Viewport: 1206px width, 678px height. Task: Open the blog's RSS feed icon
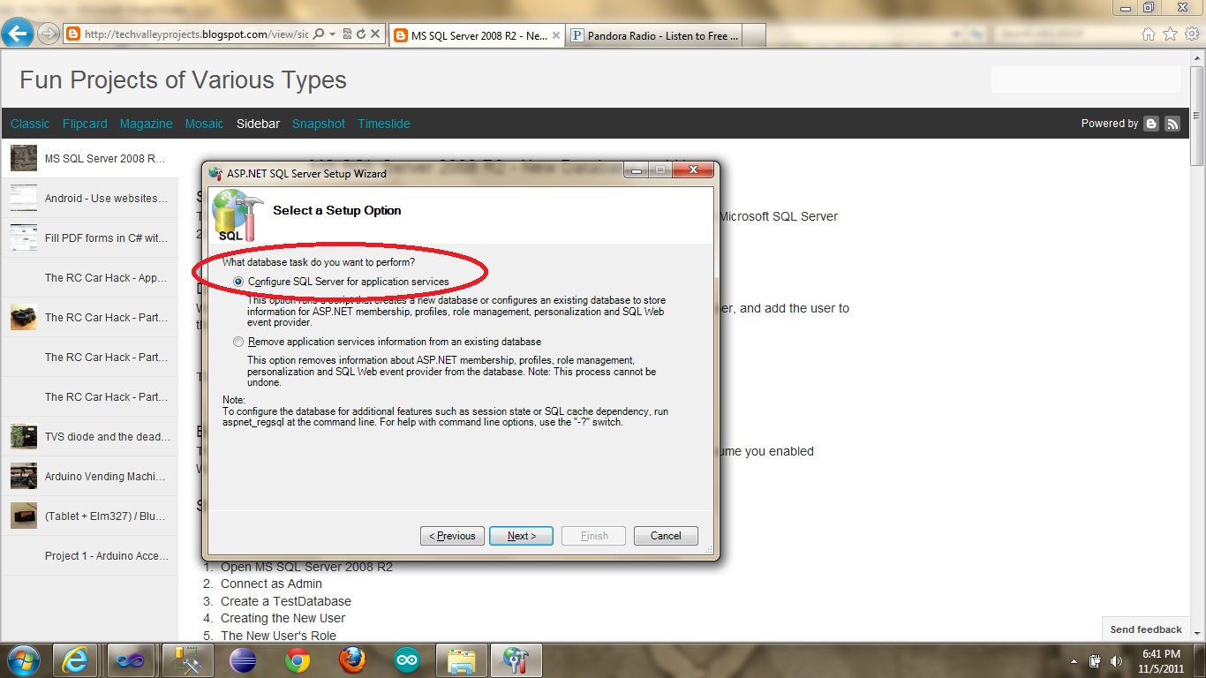[1172, 124]
